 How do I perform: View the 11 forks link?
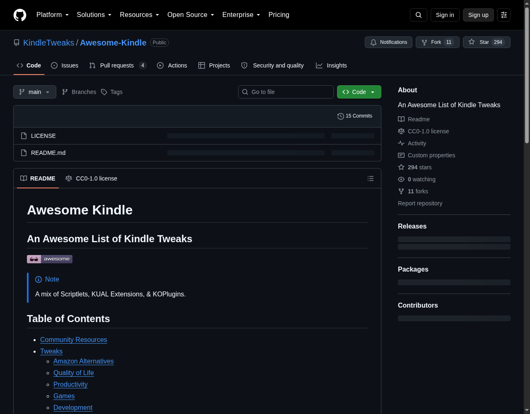pos(413,191)
